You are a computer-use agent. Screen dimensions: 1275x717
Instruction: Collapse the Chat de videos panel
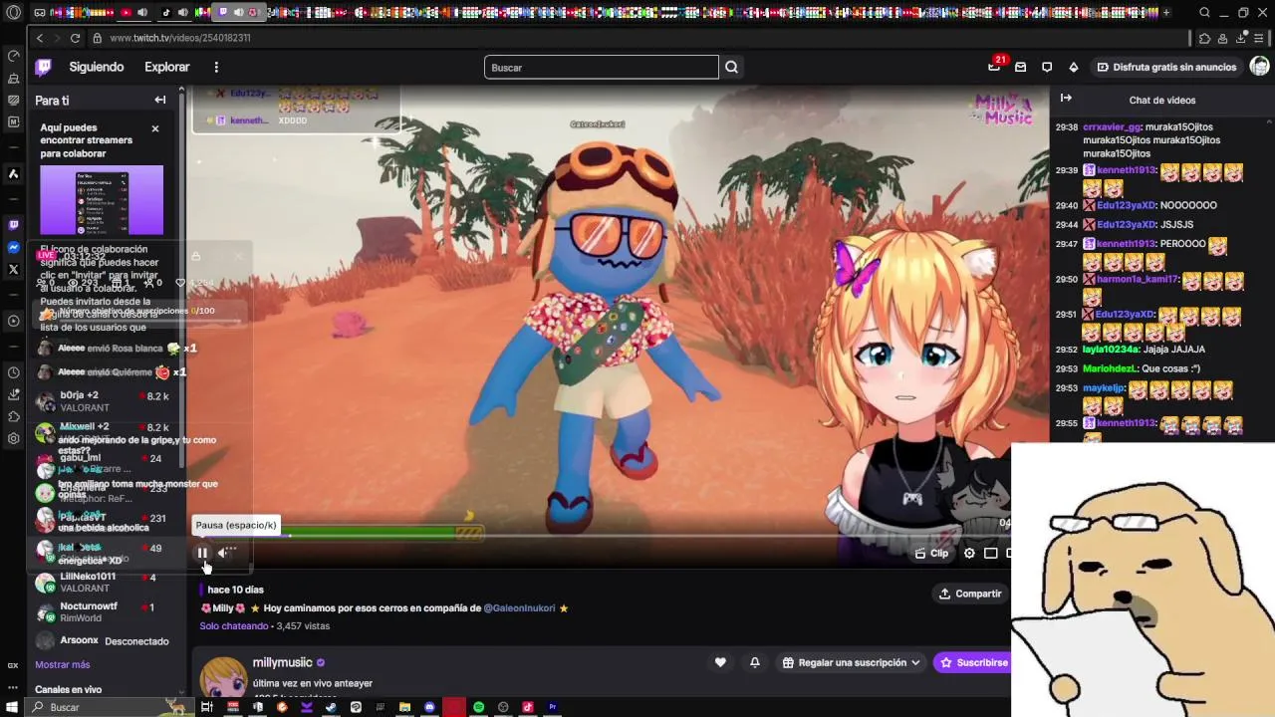coord(1066,98)
